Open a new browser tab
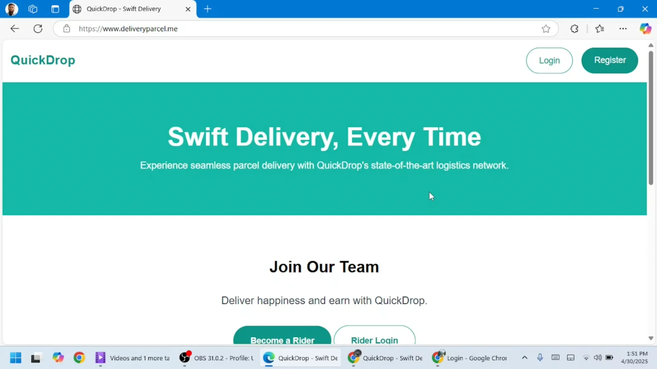657x369 pixels. coord(208,9)
